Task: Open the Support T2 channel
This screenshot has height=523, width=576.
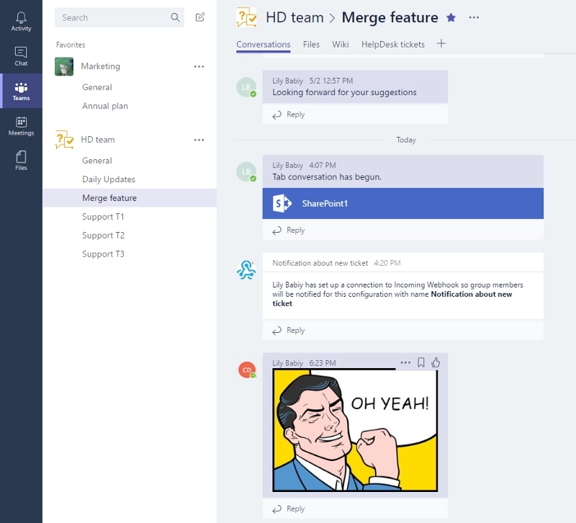Action: (x=103, y=236)
